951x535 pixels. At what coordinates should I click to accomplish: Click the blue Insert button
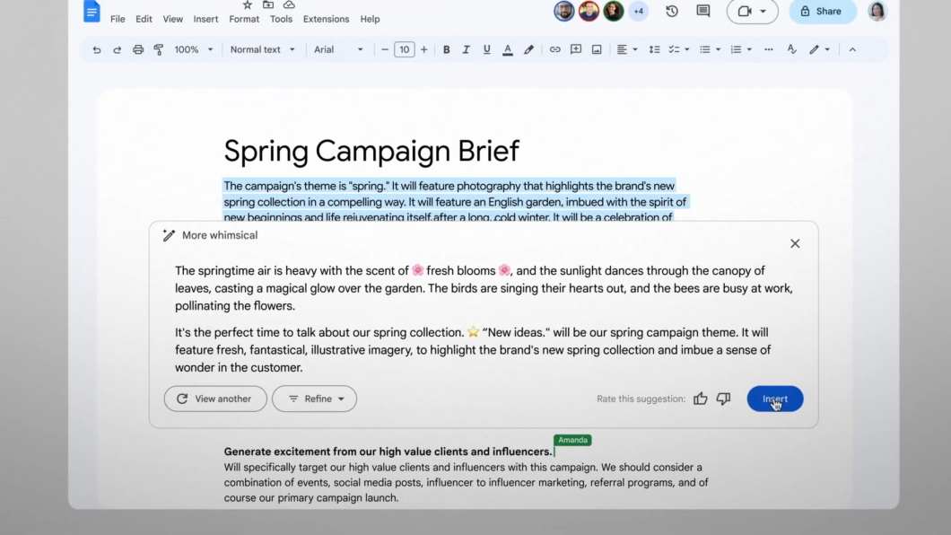[775, 399]
